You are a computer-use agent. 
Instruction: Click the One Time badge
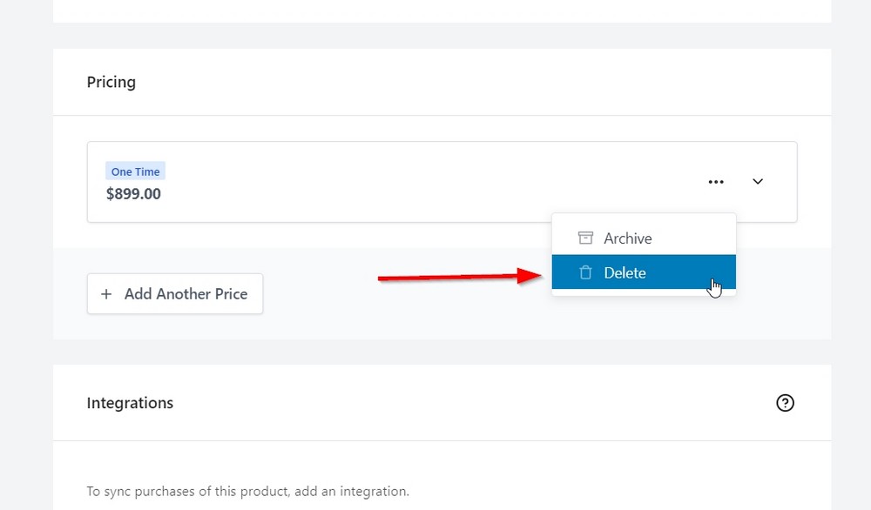point(135,171)
